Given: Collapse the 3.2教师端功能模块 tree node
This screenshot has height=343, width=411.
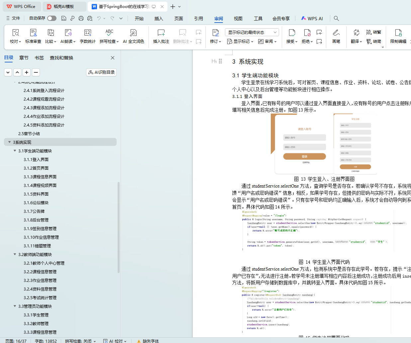Looking at the screenshot, I should (15, 254).
